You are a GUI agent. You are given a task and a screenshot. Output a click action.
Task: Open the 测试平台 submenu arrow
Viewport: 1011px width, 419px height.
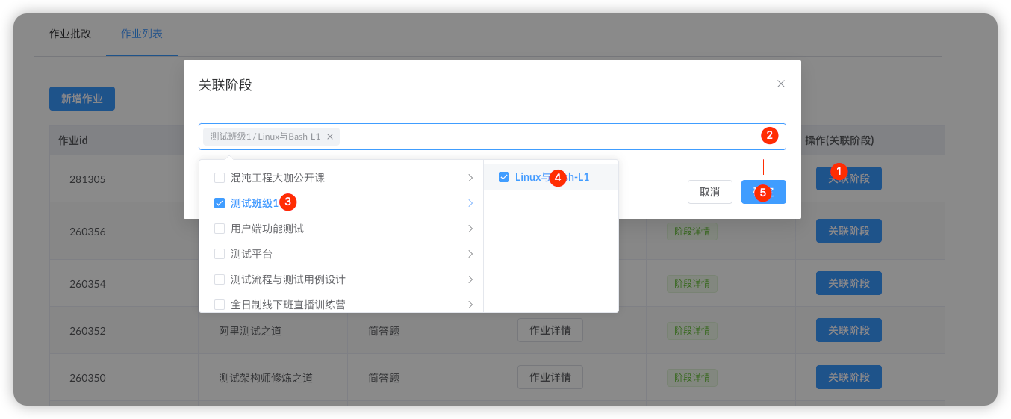click(x=470, y=254)
